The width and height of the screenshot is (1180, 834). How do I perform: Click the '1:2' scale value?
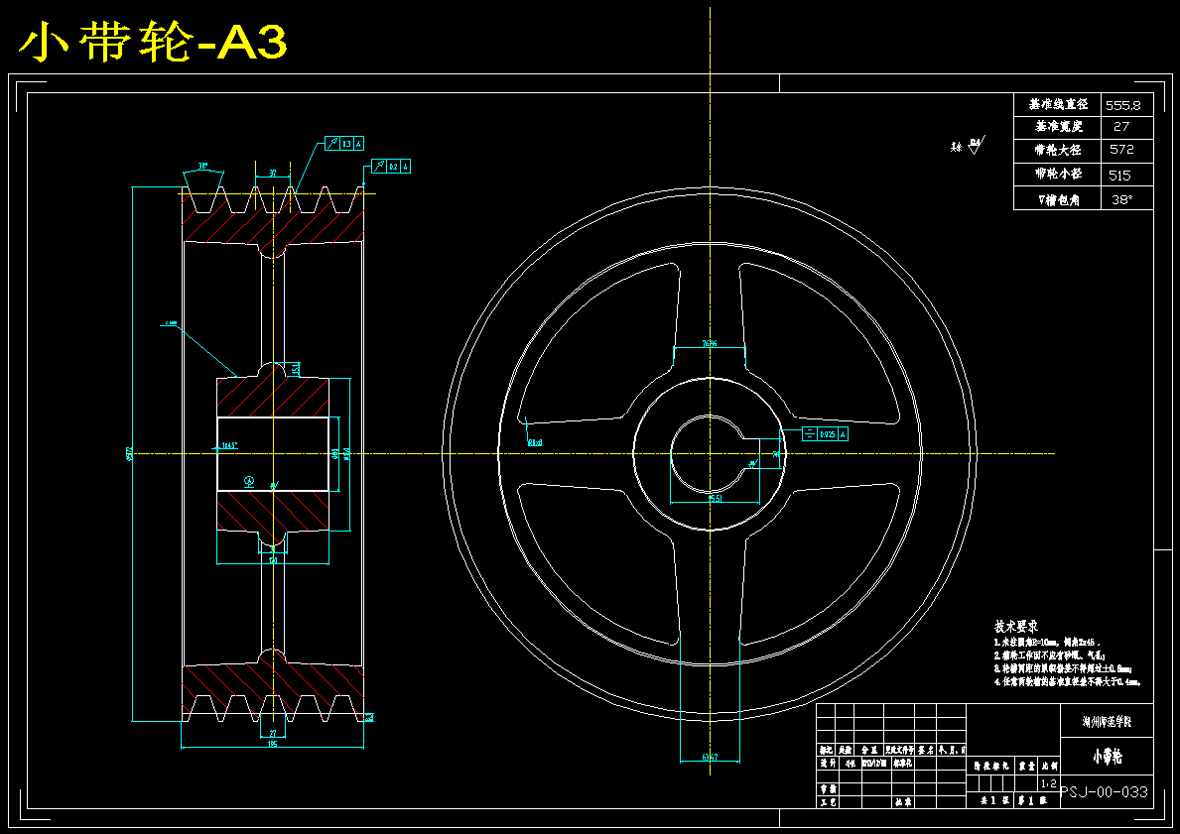click(x=1049, y=783)
